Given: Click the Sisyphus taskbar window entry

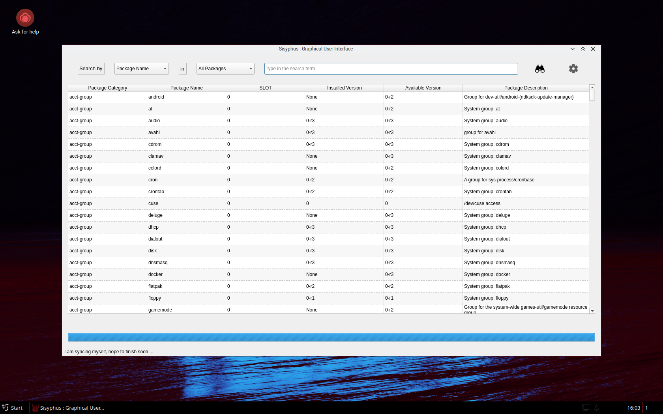Looking at the screenshot, I should pos(68,408).
